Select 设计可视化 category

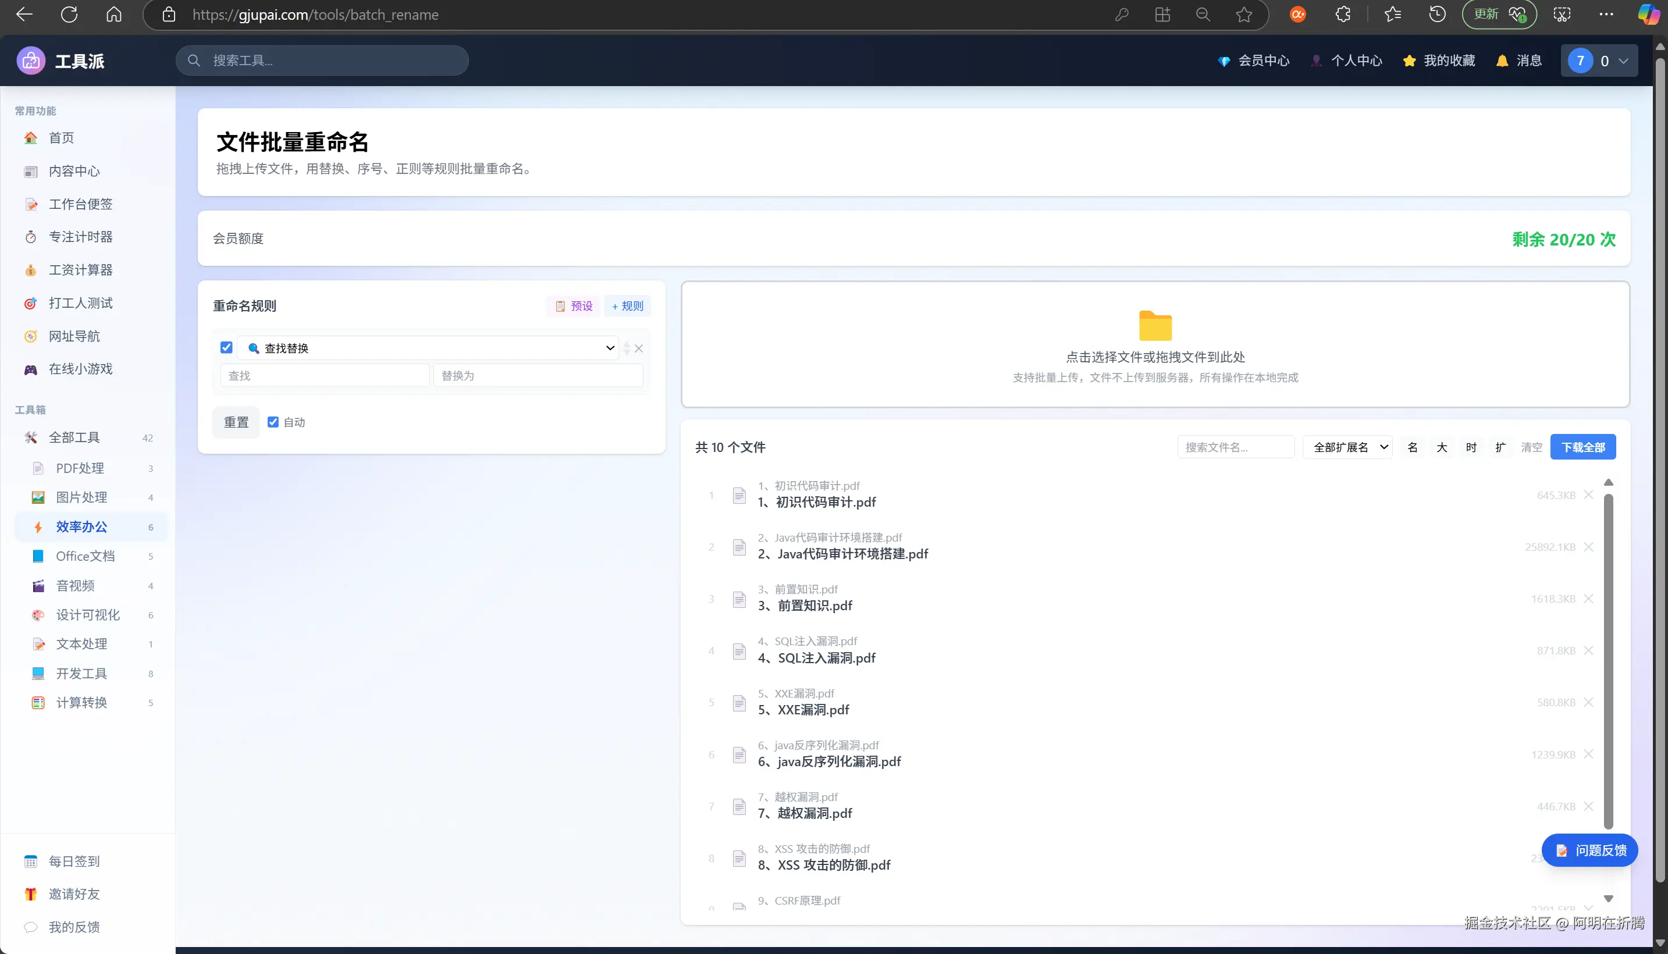[91, 615]
